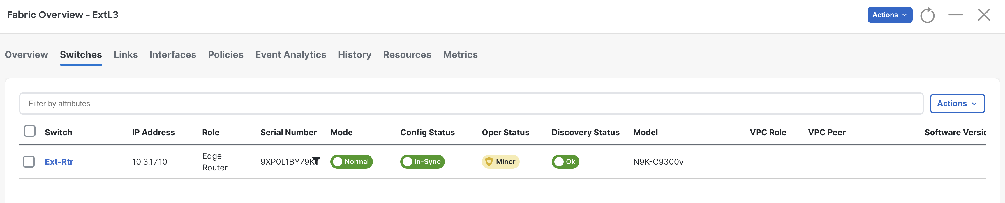The height and width of the screenshot is (203, 1005).
Task: Click the Fabric Overview - ExtL3 title
Action: click(x=62, y=15)
